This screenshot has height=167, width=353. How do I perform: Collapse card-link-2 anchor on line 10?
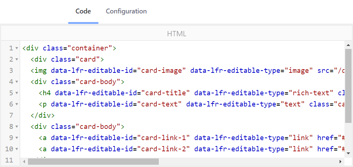pyautogui.click(x=16, y=149)
